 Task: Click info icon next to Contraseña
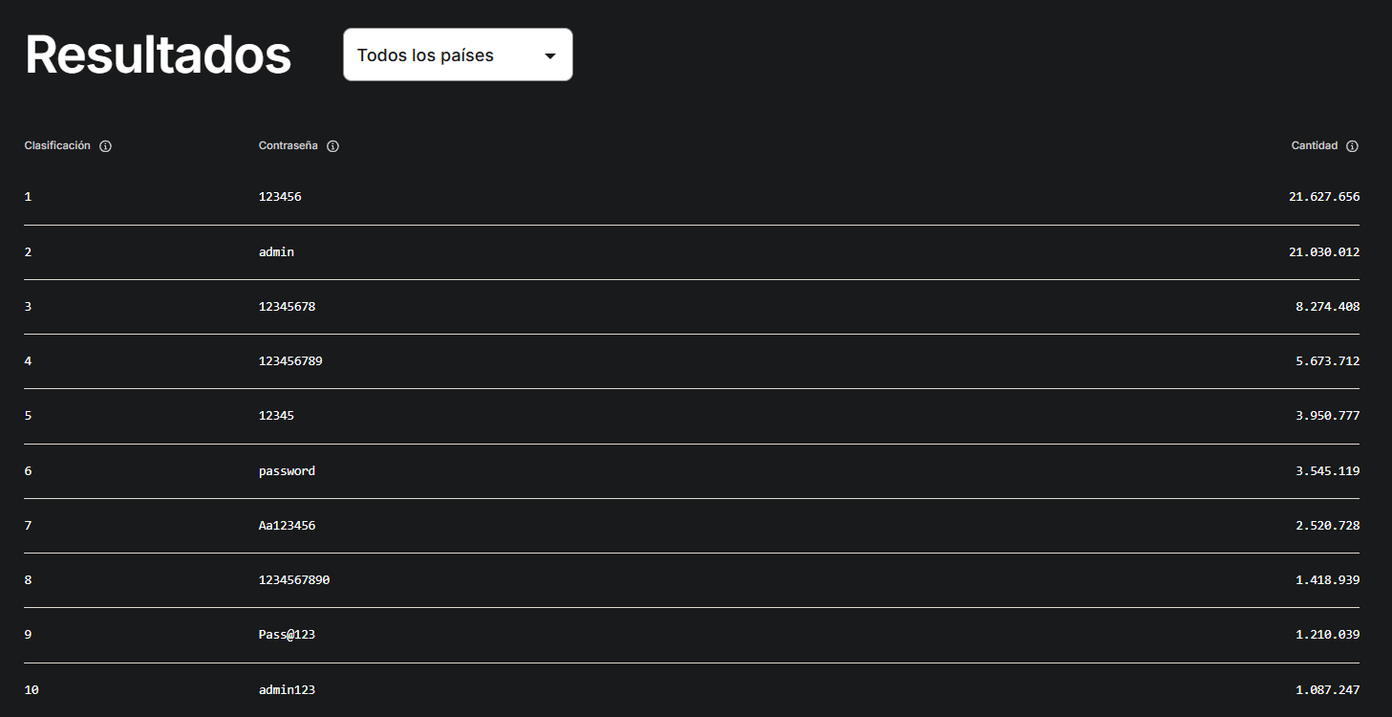[332, 146]
